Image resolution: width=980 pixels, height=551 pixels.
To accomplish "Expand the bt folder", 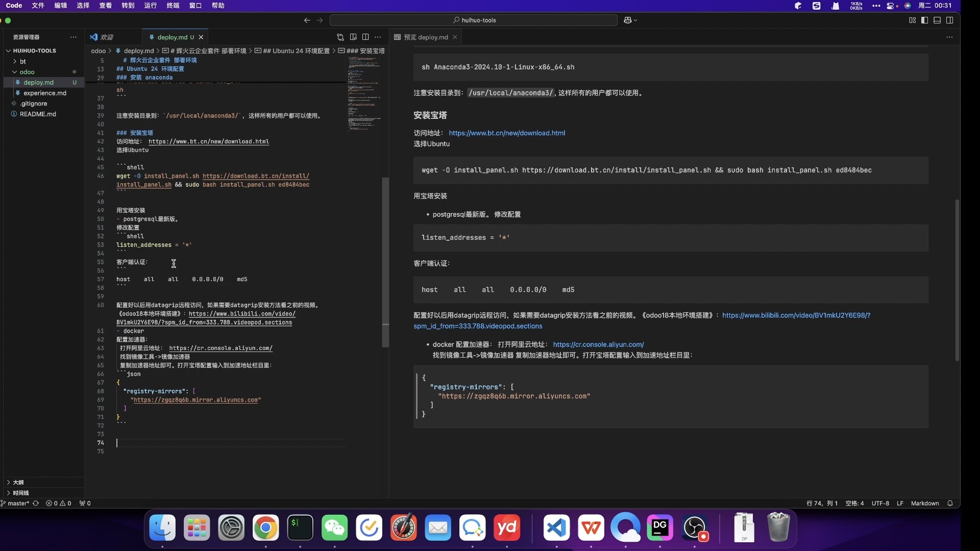I will pyautogui.click(x=22, y=61).
